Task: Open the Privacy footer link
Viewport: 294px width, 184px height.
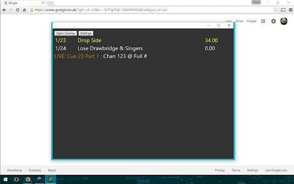Action: [x=220, y=170]
